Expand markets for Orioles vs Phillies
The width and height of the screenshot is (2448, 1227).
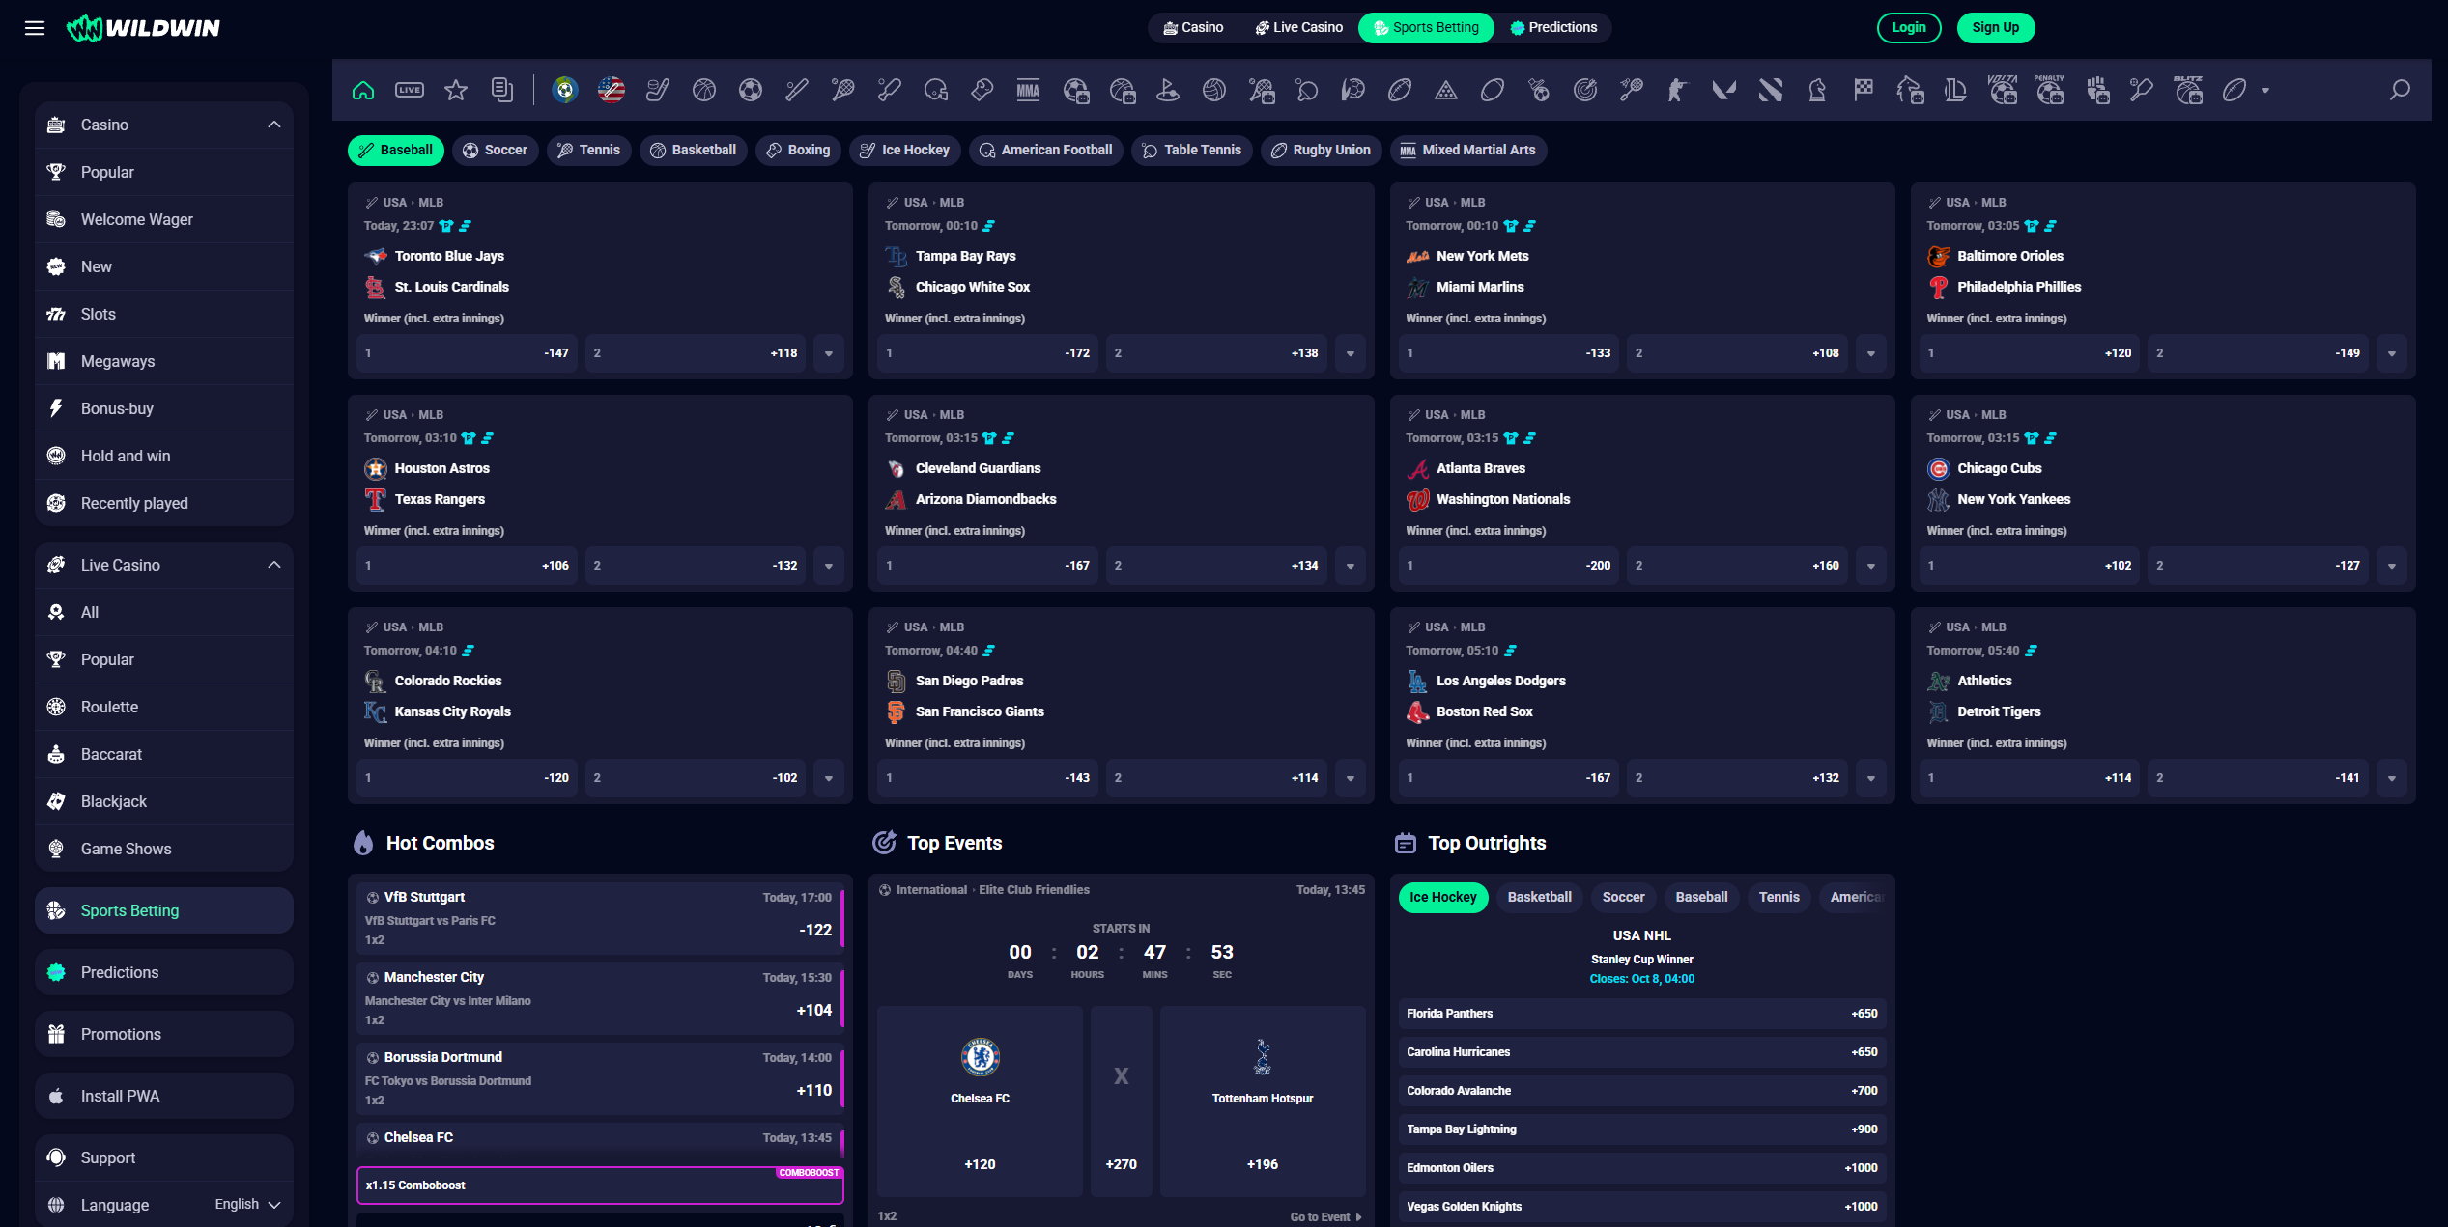point(2392,353)
